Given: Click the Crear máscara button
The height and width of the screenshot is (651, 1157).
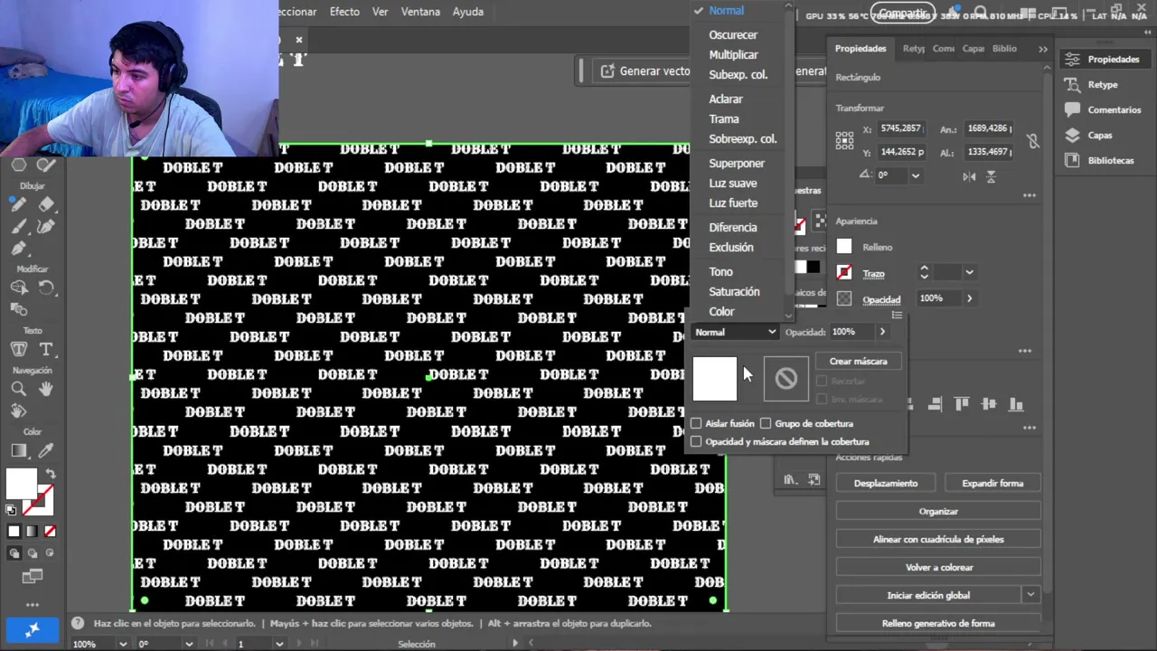Looking at the screenshot, I should (x=859, y=362).
